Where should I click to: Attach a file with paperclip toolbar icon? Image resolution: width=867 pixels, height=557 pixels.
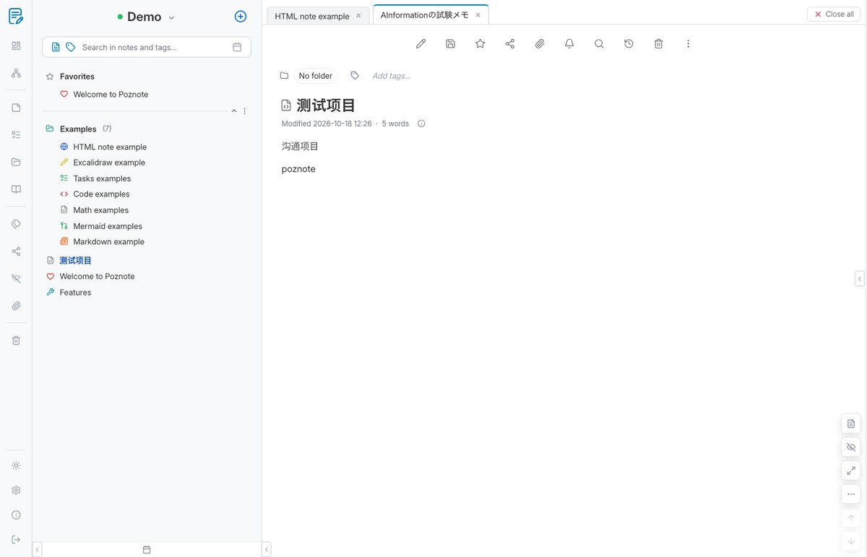tap(540, 44)
